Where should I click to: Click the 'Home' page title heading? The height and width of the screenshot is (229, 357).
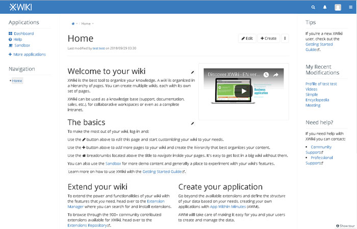(81, 38)
